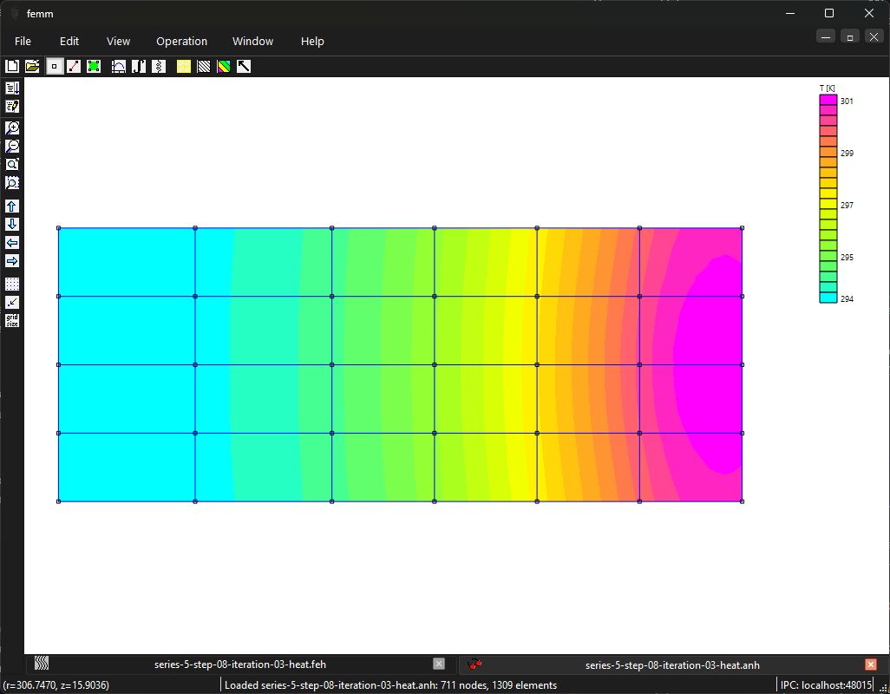Click the 'IPC: localhost:48015' status entry
Viewport: 890px width, 694px height.
tap(826, 685)
